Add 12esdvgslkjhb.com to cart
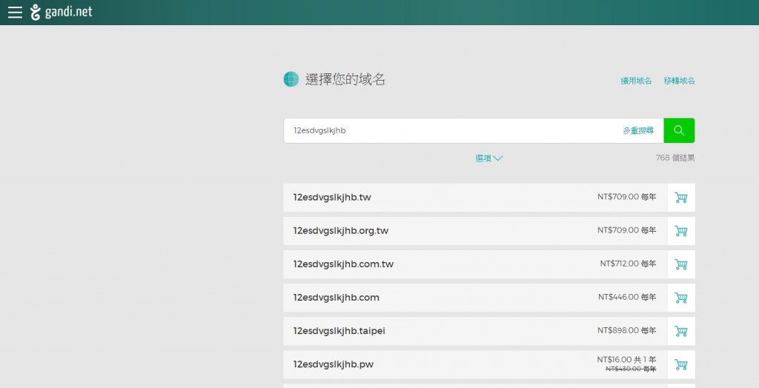Image resolution: width=759 pixels, height=388 pixels. 681,298
